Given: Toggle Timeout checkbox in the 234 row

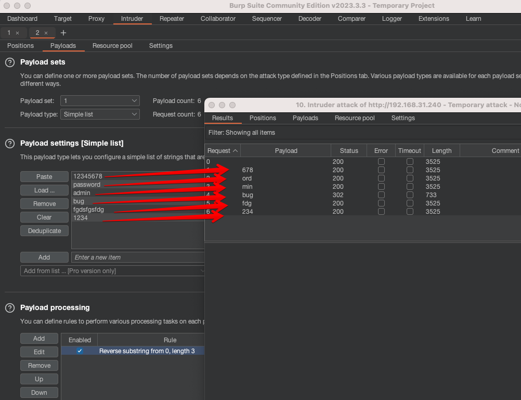Looking at the screenshot, I should tap(410, 212).
